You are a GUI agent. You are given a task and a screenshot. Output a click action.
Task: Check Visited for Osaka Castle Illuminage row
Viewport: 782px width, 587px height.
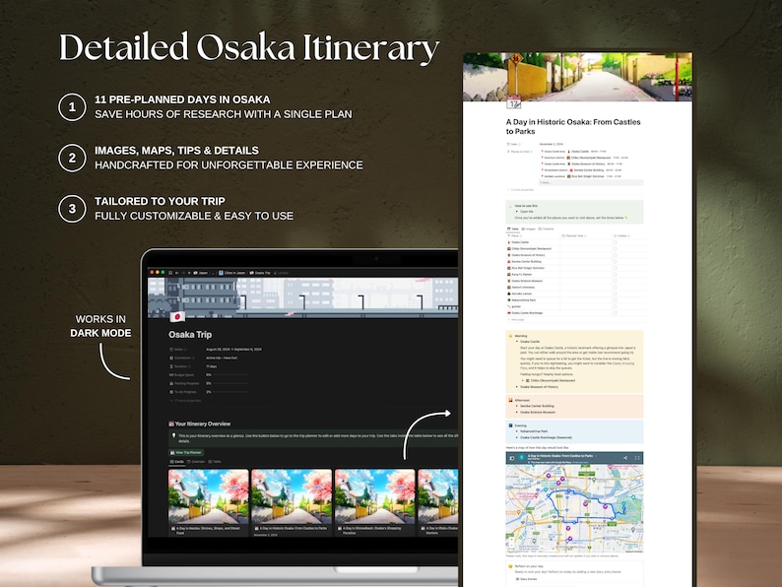pyautogui.click(x=615, y=312)
